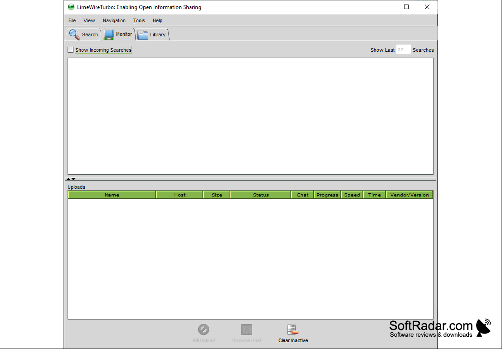The image size is (502, 349).
Task: Click the Chat column header
Action: (302, 195)
